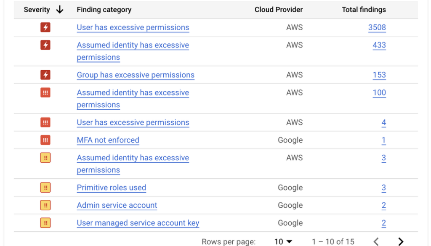Click medium severity icon beside Primitive roles used
Viewport: 431px width, 246px height.
pos(45,188)
